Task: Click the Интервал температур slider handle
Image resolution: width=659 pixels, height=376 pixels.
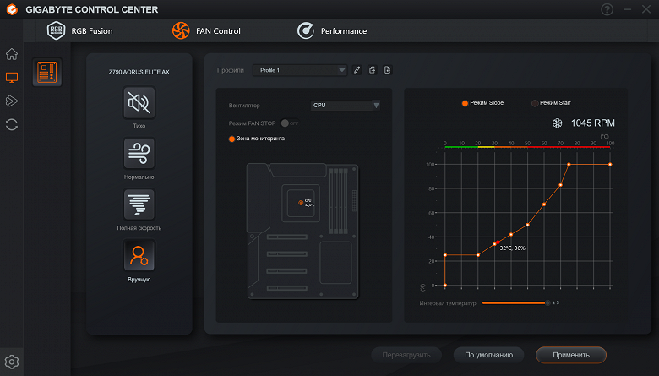Action: [547, 302]
